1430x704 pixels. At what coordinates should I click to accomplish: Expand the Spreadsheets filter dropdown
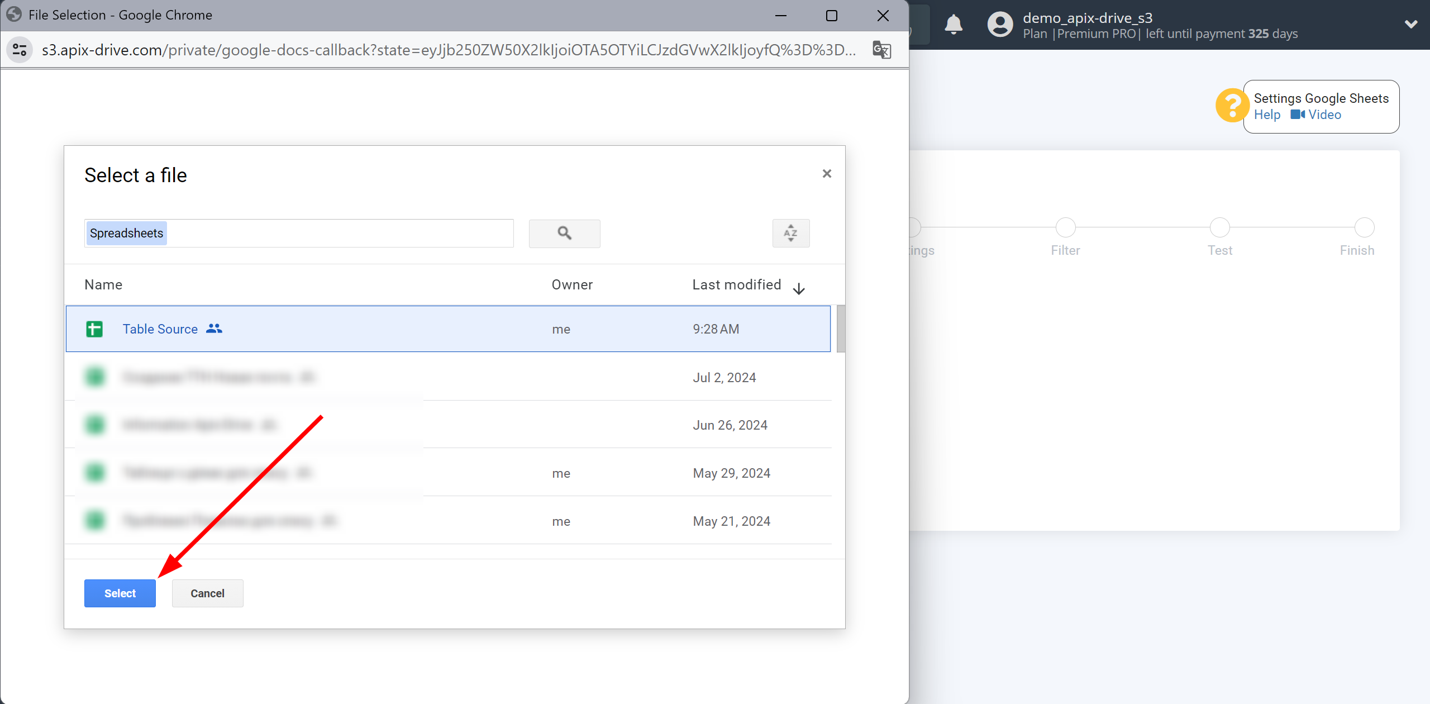(126, 232)
